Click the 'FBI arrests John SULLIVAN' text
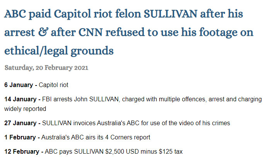Screen dimensions: 271x166 pyautogui.click(x=80, y=99)
